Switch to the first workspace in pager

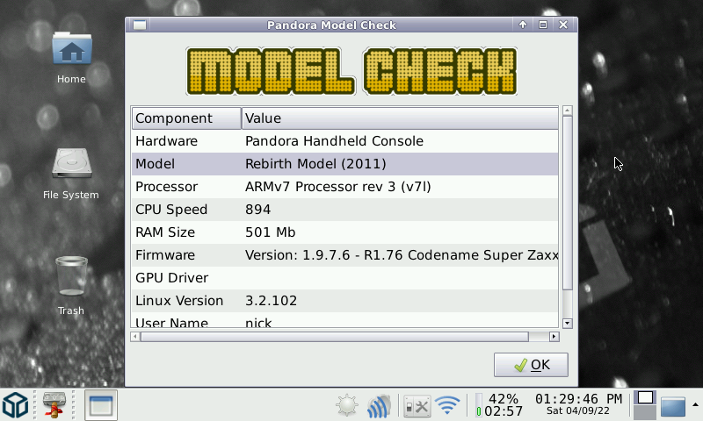coord(645,398)
